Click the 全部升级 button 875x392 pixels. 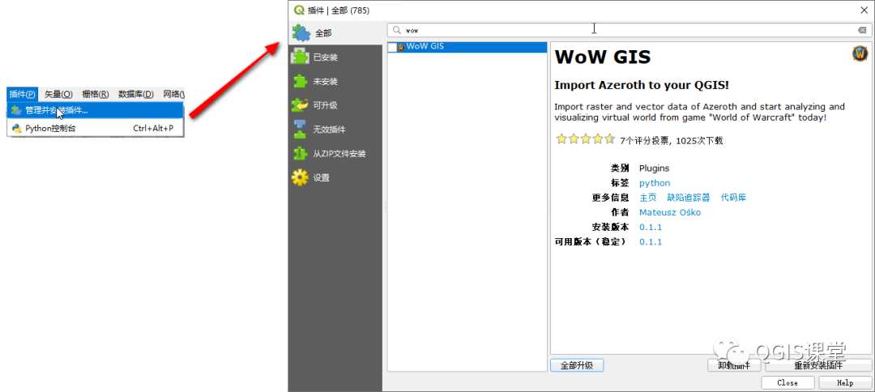click(x=577, y=366)
